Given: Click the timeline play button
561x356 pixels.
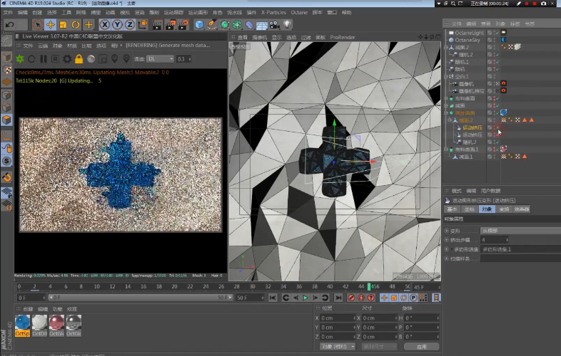Looking at the screenshot, I should click(305, 298).
